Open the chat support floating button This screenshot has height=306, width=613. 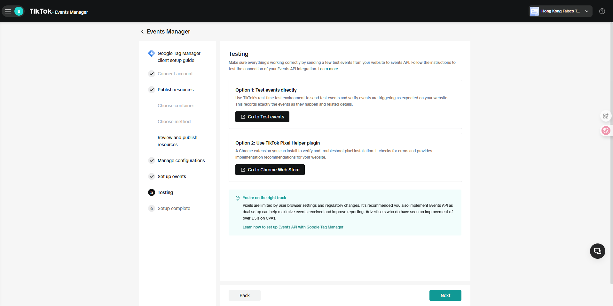pyautogui.click(x=597, y=251)
